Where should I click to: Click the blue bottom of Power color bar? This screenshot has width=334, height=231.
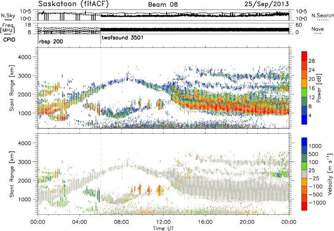tap(304, 120)
